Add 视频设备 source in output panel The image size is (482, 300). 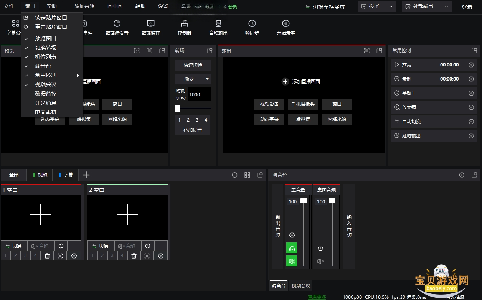pos(269,104)
